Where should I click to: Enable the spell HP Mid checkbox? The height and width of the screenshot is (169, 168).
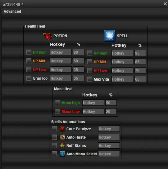click(90, 62)
